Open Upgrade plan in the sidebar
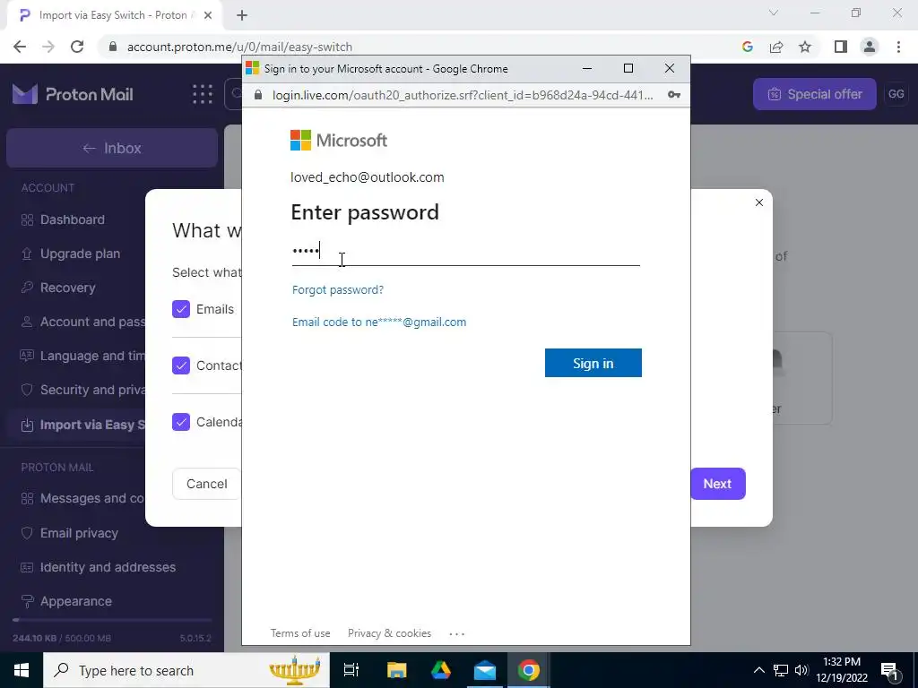Screen dimensions: 918x688 point(80,254)
